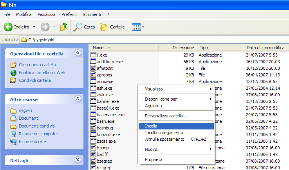Viewport: 289px width, 170px height.
Task: Open the Visualizza menu in menu bar
Action: pyautogui.click(x=47, y=14)
